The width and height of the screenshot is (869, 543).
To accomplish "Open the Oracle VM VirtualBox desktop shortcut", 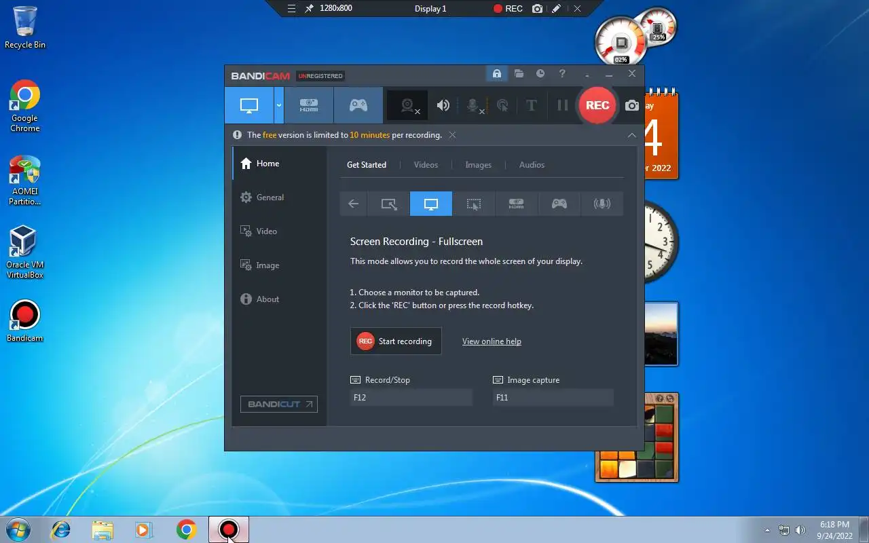I will pos(25,252).
